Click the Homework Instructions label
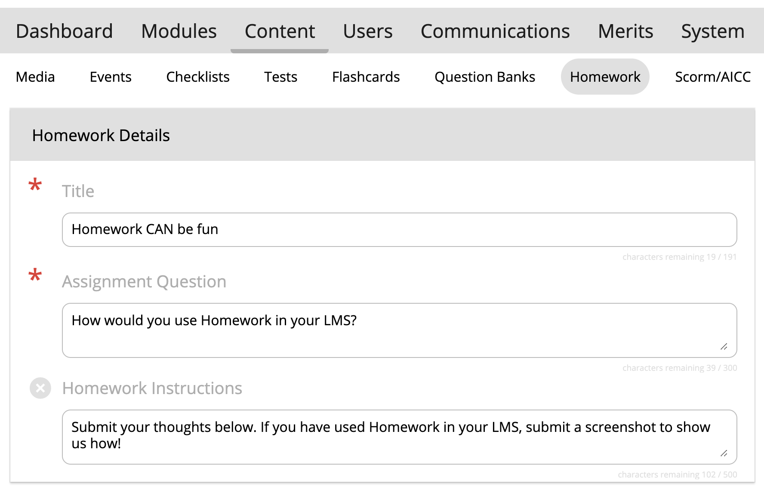Screen dimensions: 764x493 (x=152, y=388)
